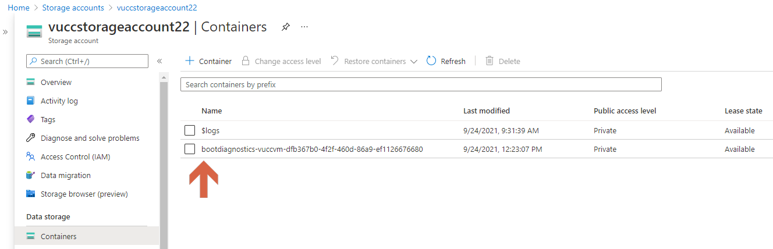773x249 pixels.
Task: Click Change access level button
Action: (282, 61)
